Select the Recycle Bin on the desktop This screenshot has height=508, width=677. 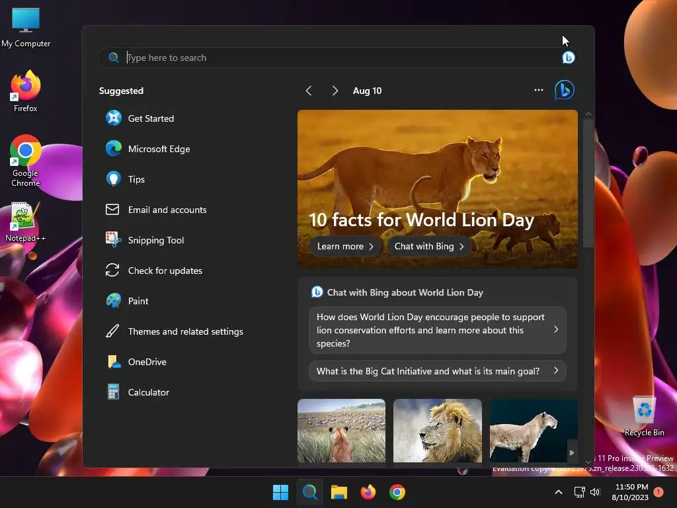pyautogui.click(x=644, y=417)
